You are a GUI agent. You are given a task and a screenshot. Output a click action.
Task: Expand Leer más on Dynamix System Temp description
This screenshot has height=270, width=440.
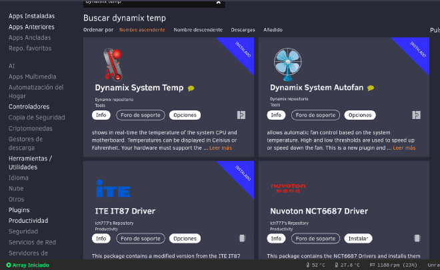(221, 148)
